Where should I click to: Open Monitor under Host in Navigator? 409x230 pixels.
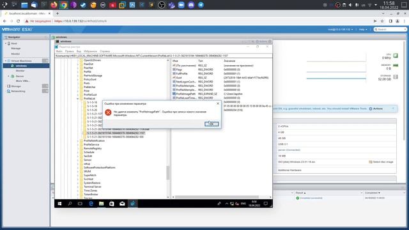pyautogui.click(x=15, y=54)
